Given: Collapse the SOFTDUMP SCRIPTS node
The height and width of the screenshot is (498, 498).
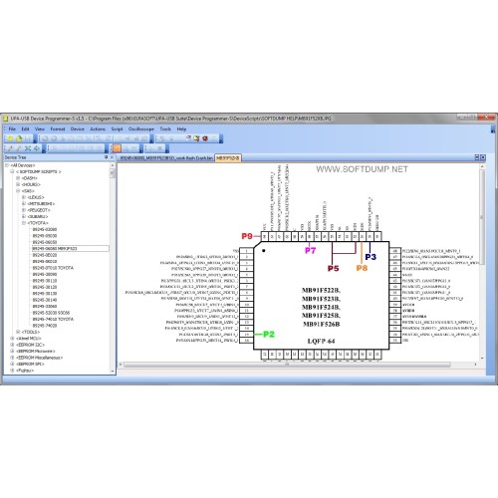Looking at the screenshot, I should pyautogui.click(x=12, y=171).
